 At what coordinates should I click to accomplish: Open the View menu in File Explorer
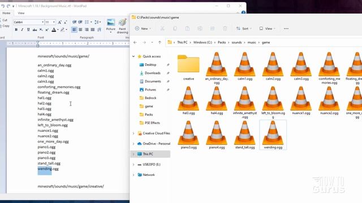coord(268,29)
